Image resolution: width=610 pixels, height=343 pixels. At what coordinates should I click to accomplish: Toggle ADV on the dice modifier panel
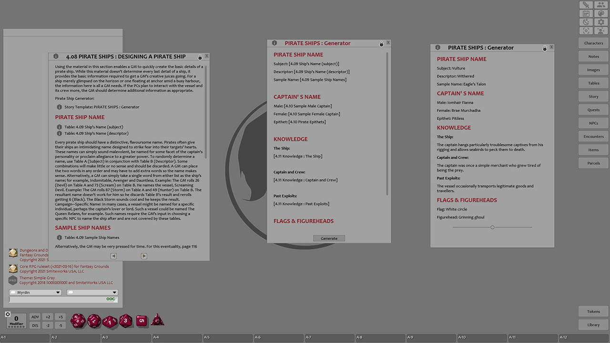(35, 316)
